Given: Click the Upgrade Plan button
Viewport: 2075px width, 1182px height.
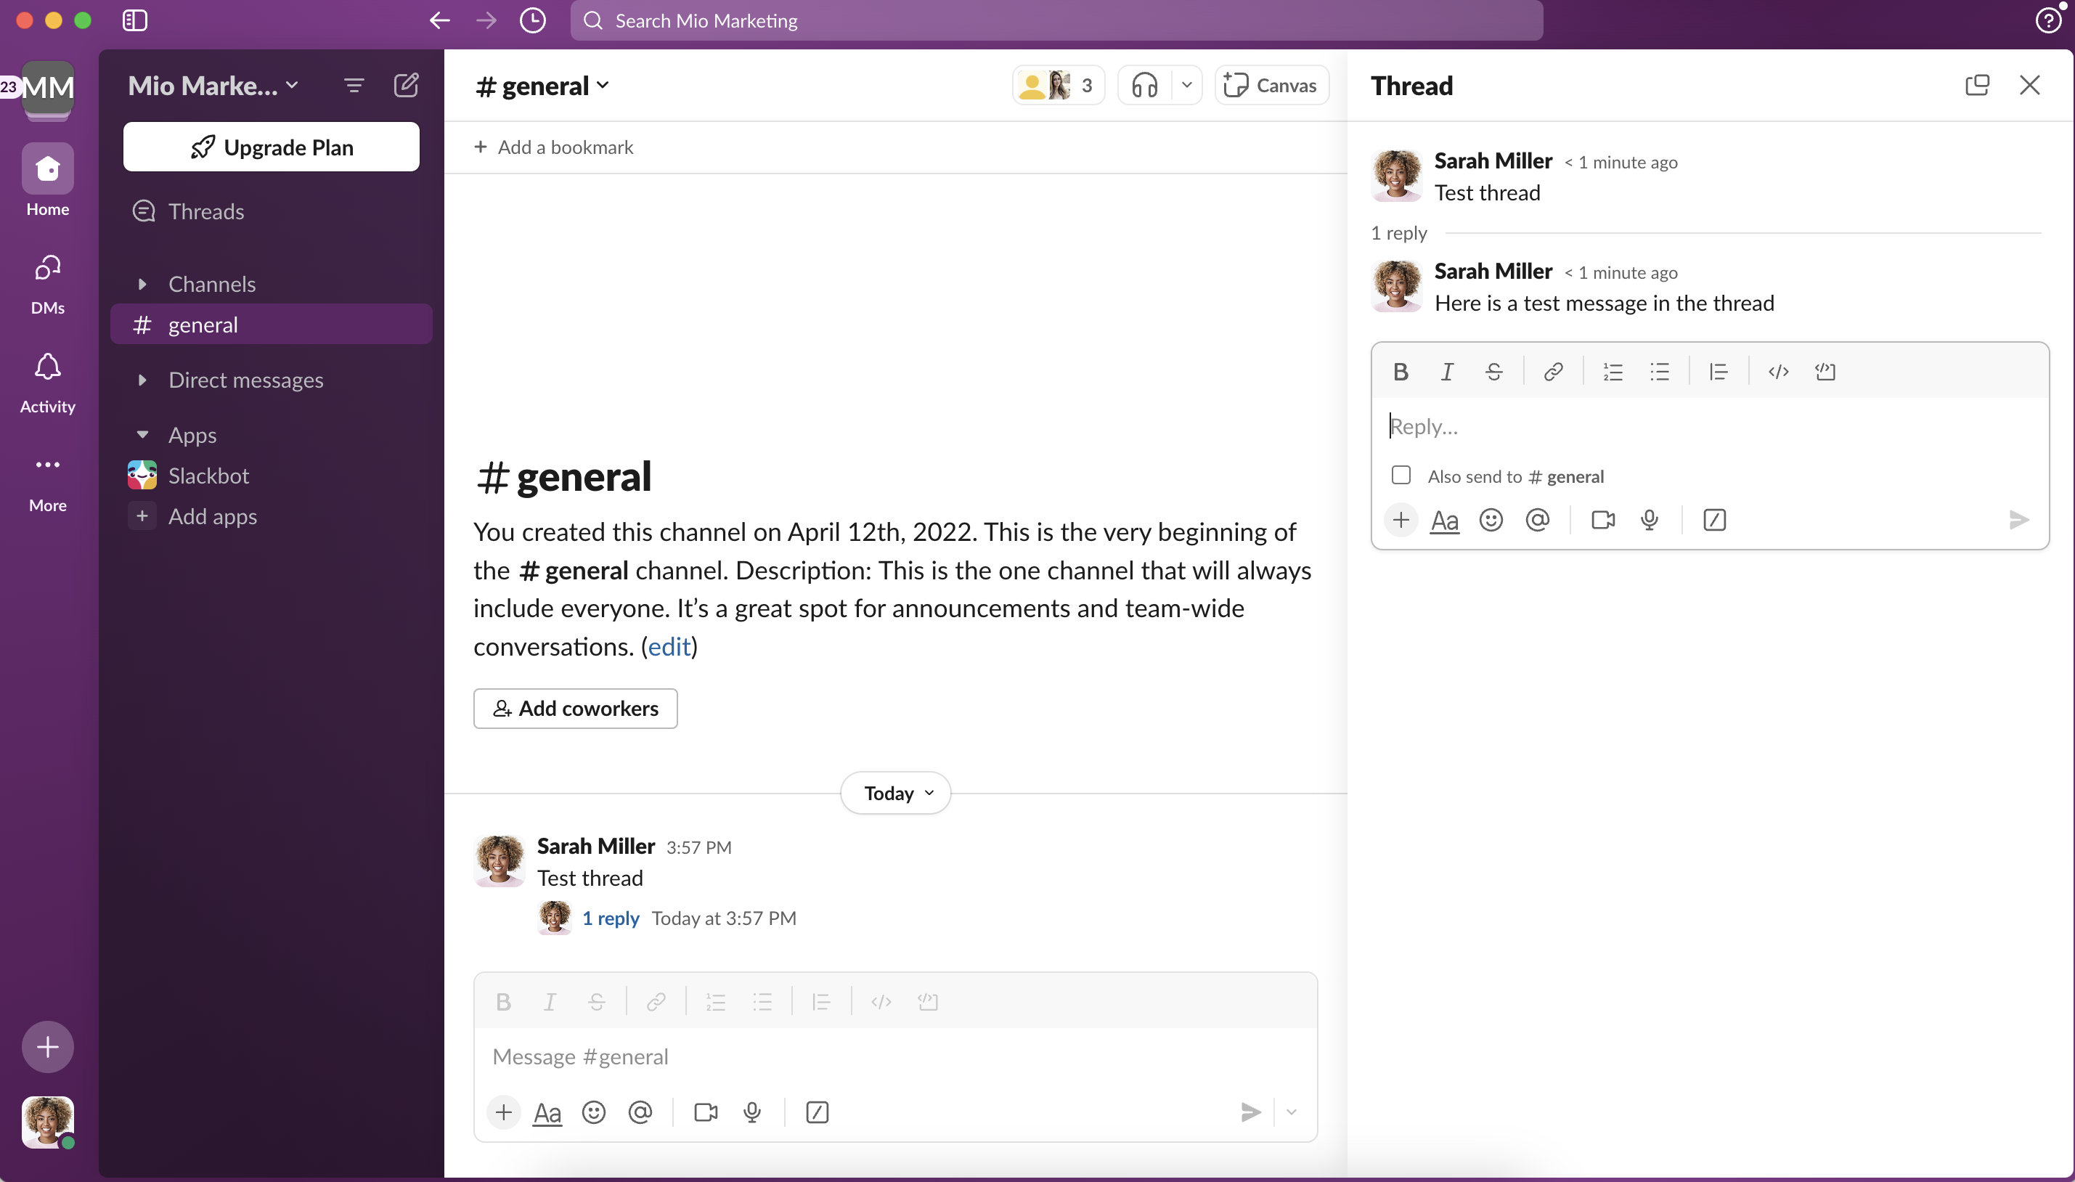Looking at the screenshot, I should pos(271,147).
